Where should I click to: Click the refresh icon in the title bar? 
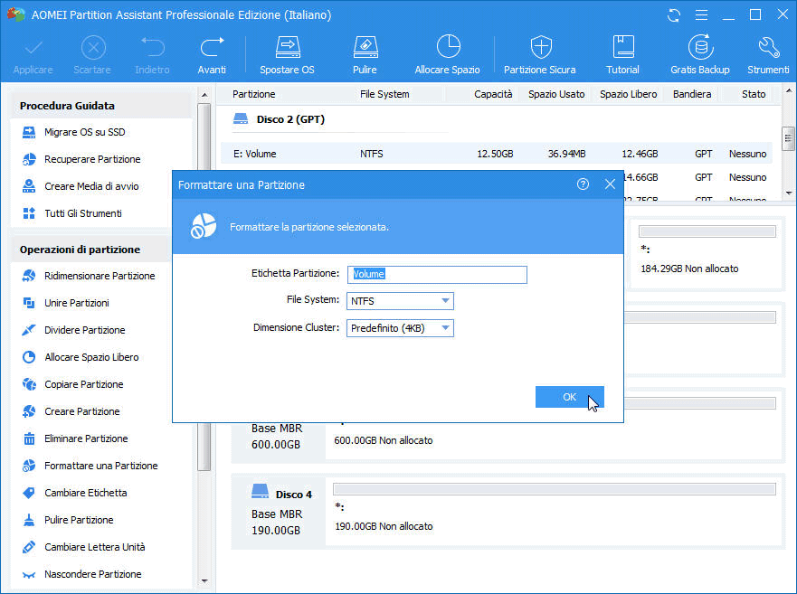pos(673,15)
